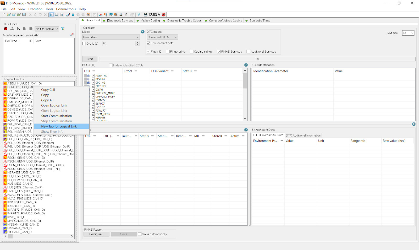This screenshot has height=250, width=419.
Task: Check Hide unidentified ECUs
Action: (x=111, y=65)
